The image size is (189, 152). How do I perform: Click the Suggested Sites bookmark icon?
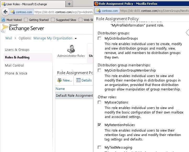coord(53,20)
